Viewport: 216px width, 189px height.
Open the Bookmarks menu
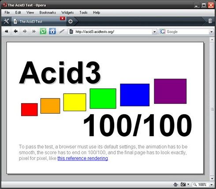48,13
